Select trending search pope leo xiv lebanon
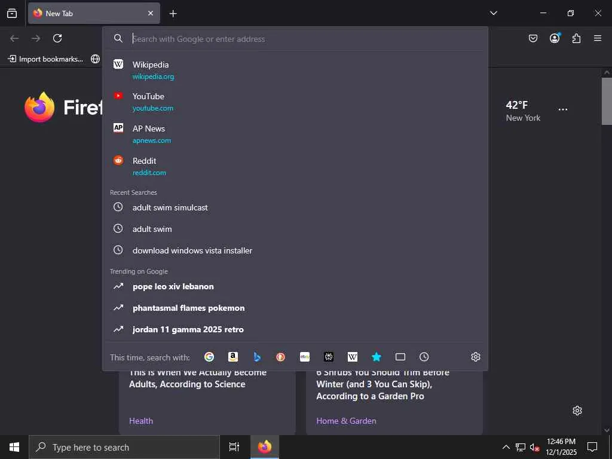This screenshot has height=459, width=612. (295, 286)
